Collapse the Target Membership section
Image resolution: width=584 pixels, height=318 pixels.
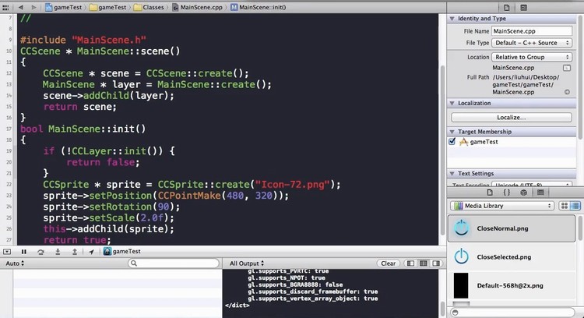click(x=452, y=132)
